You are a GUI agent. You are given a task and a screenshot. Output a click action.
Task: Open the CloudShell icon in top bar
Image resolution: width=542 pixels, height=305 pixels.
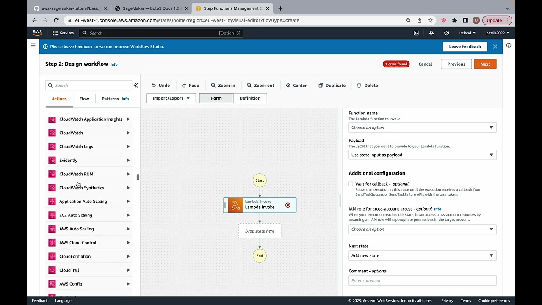tap(416, 33)
